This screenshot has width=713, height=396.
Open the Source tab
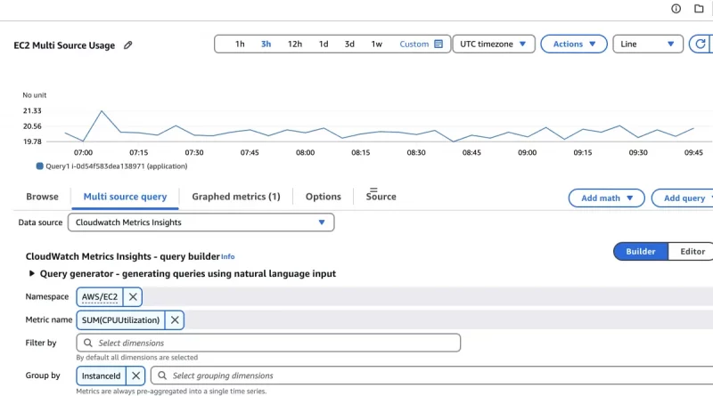(381, 197)
